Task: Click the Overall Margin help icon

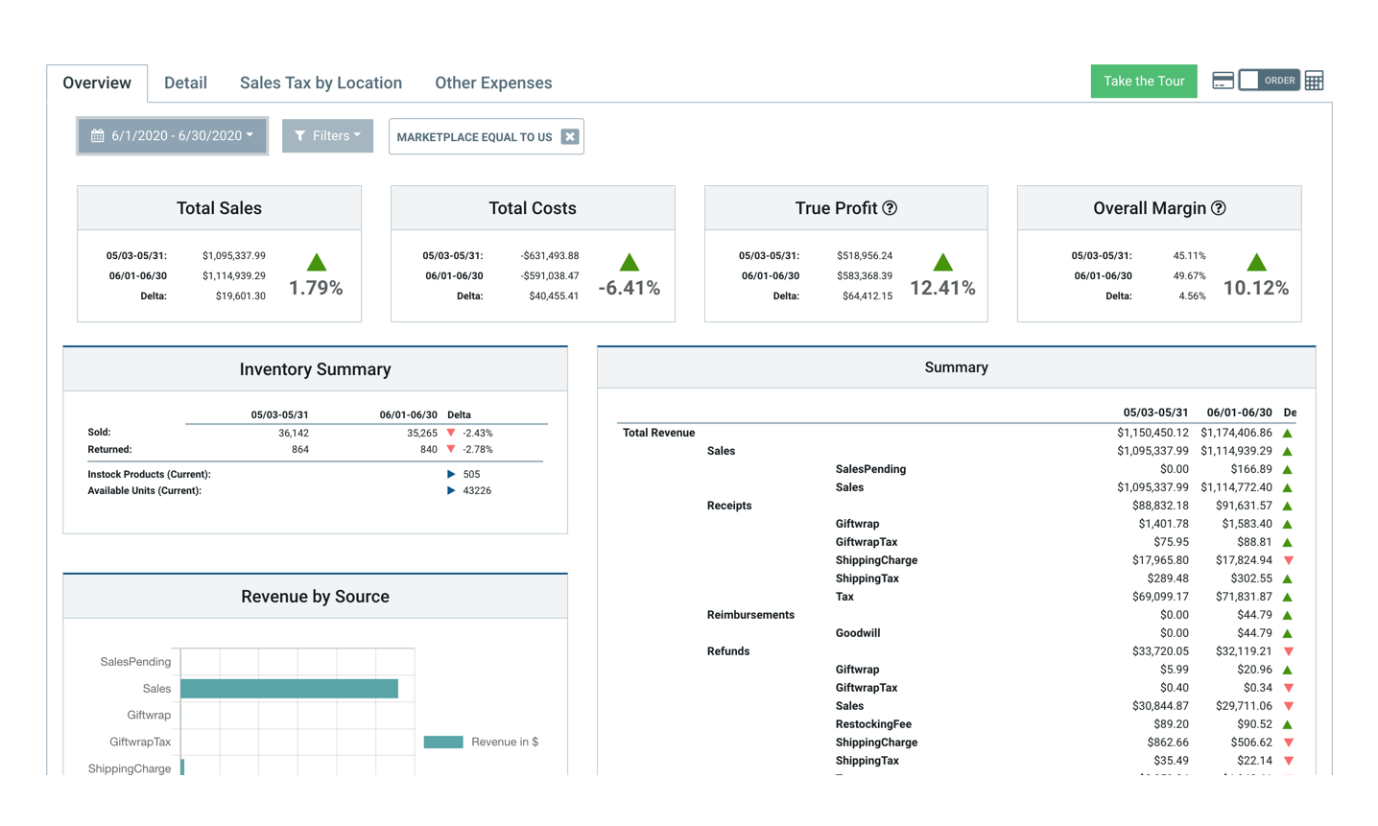Action: point(1218,208)
